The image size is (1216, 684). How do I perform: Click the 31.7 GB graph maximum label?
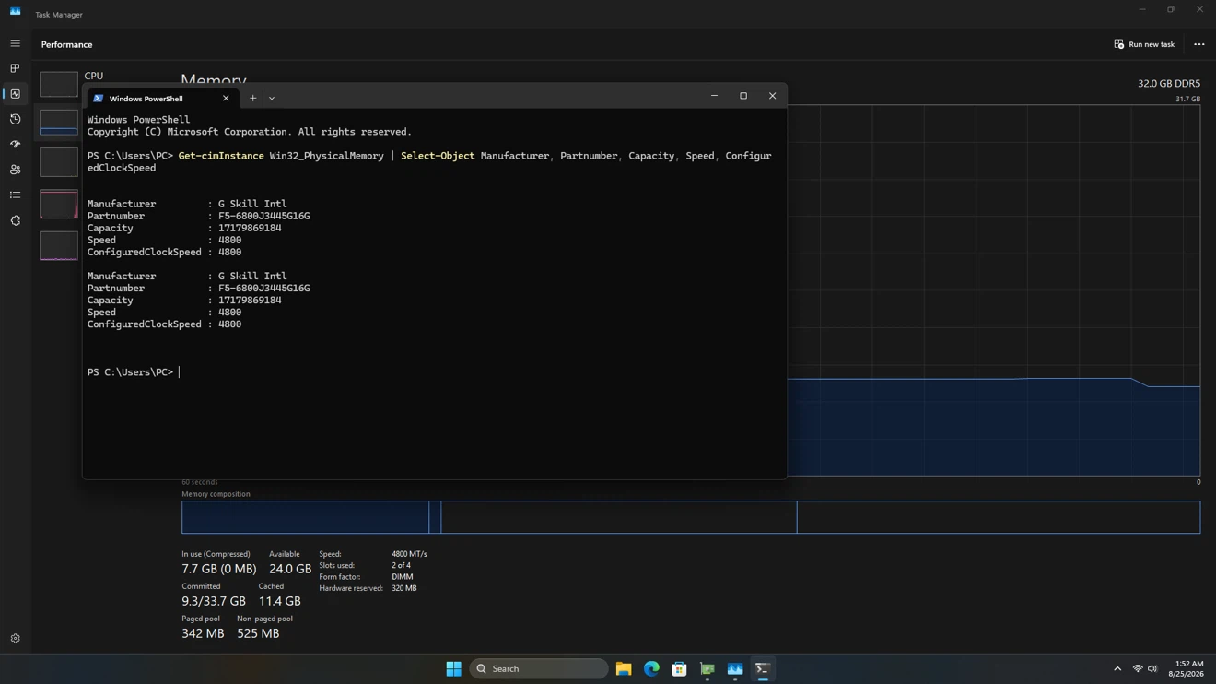click(1187, 99)
